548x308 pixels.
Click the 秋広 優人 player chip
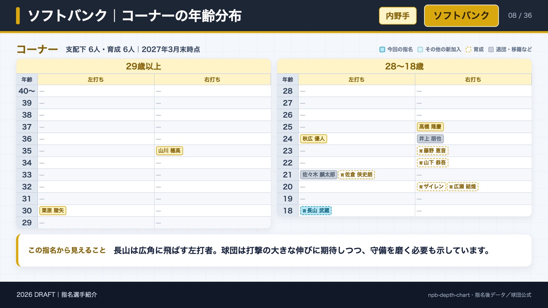314,139
